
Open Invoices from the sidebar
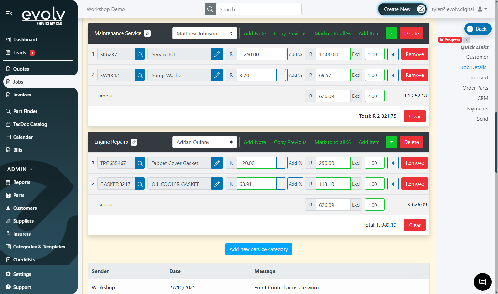tap(22, 95)
